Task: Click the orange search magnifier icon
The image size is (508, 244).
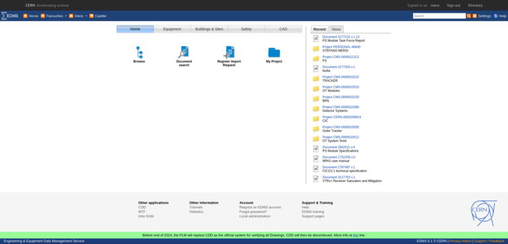Action: pyautogui.click(x=468, y=16)
